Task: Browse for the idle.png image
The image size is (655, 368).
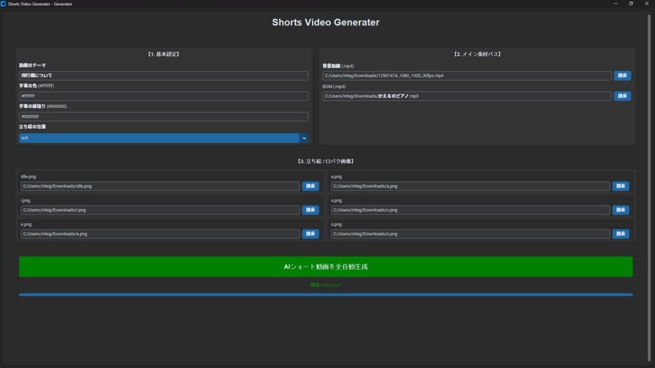Action: [311, 186]
